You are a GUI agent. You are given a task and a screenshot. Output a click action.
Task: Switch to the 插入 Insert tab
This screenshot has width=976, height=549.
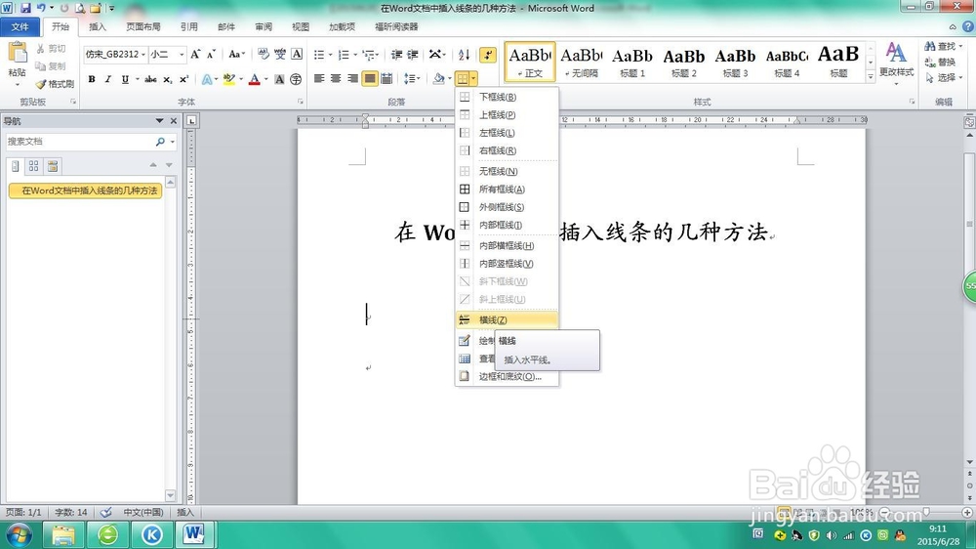[98, 26]
